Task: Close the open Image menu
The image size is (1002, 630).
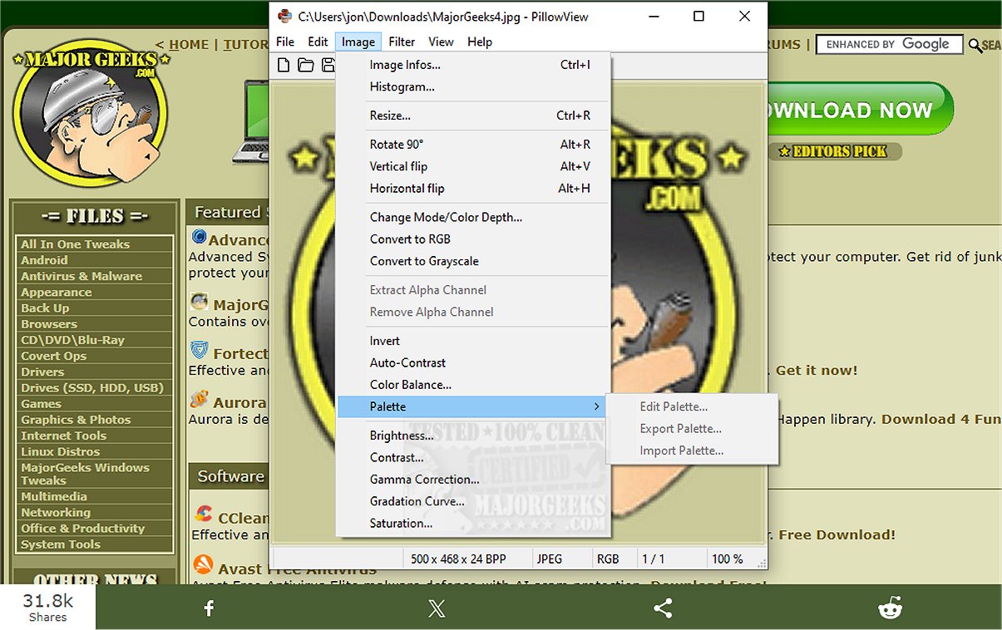Action: [358, 42]
